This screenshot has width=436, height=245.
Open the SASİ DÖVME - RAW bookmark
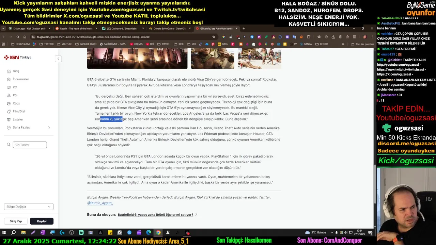tap(113, 44)
